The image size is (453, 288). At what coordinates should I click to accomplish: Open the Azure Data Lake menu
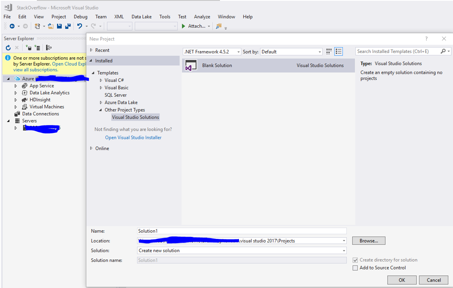click(141, 17)
